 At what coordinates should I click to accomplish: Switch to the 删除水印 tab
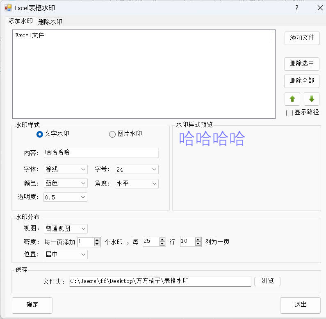click(x=50, y=22)
